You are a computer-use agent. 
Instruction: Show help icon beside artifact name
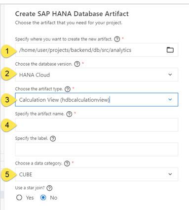click(x=69, y=114)
